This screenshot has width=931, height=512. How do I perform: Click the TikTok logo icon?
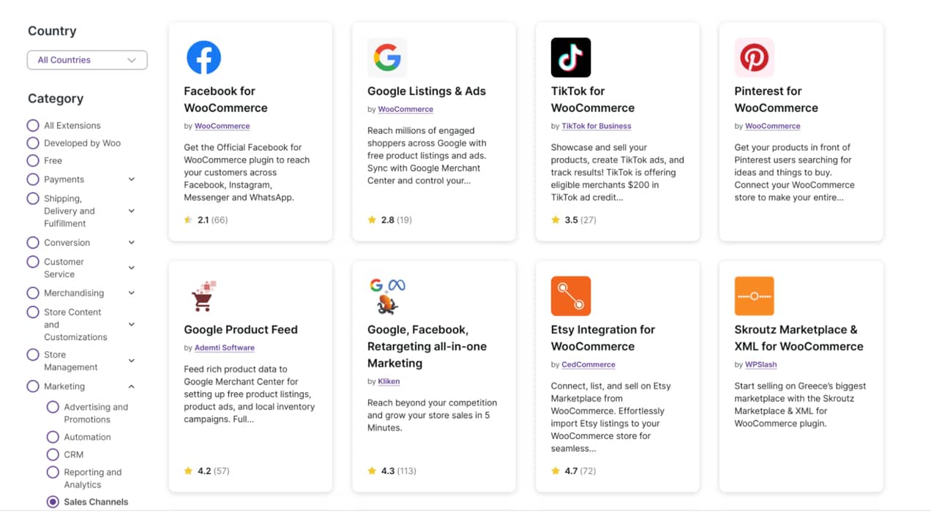(x=571, y=57)
